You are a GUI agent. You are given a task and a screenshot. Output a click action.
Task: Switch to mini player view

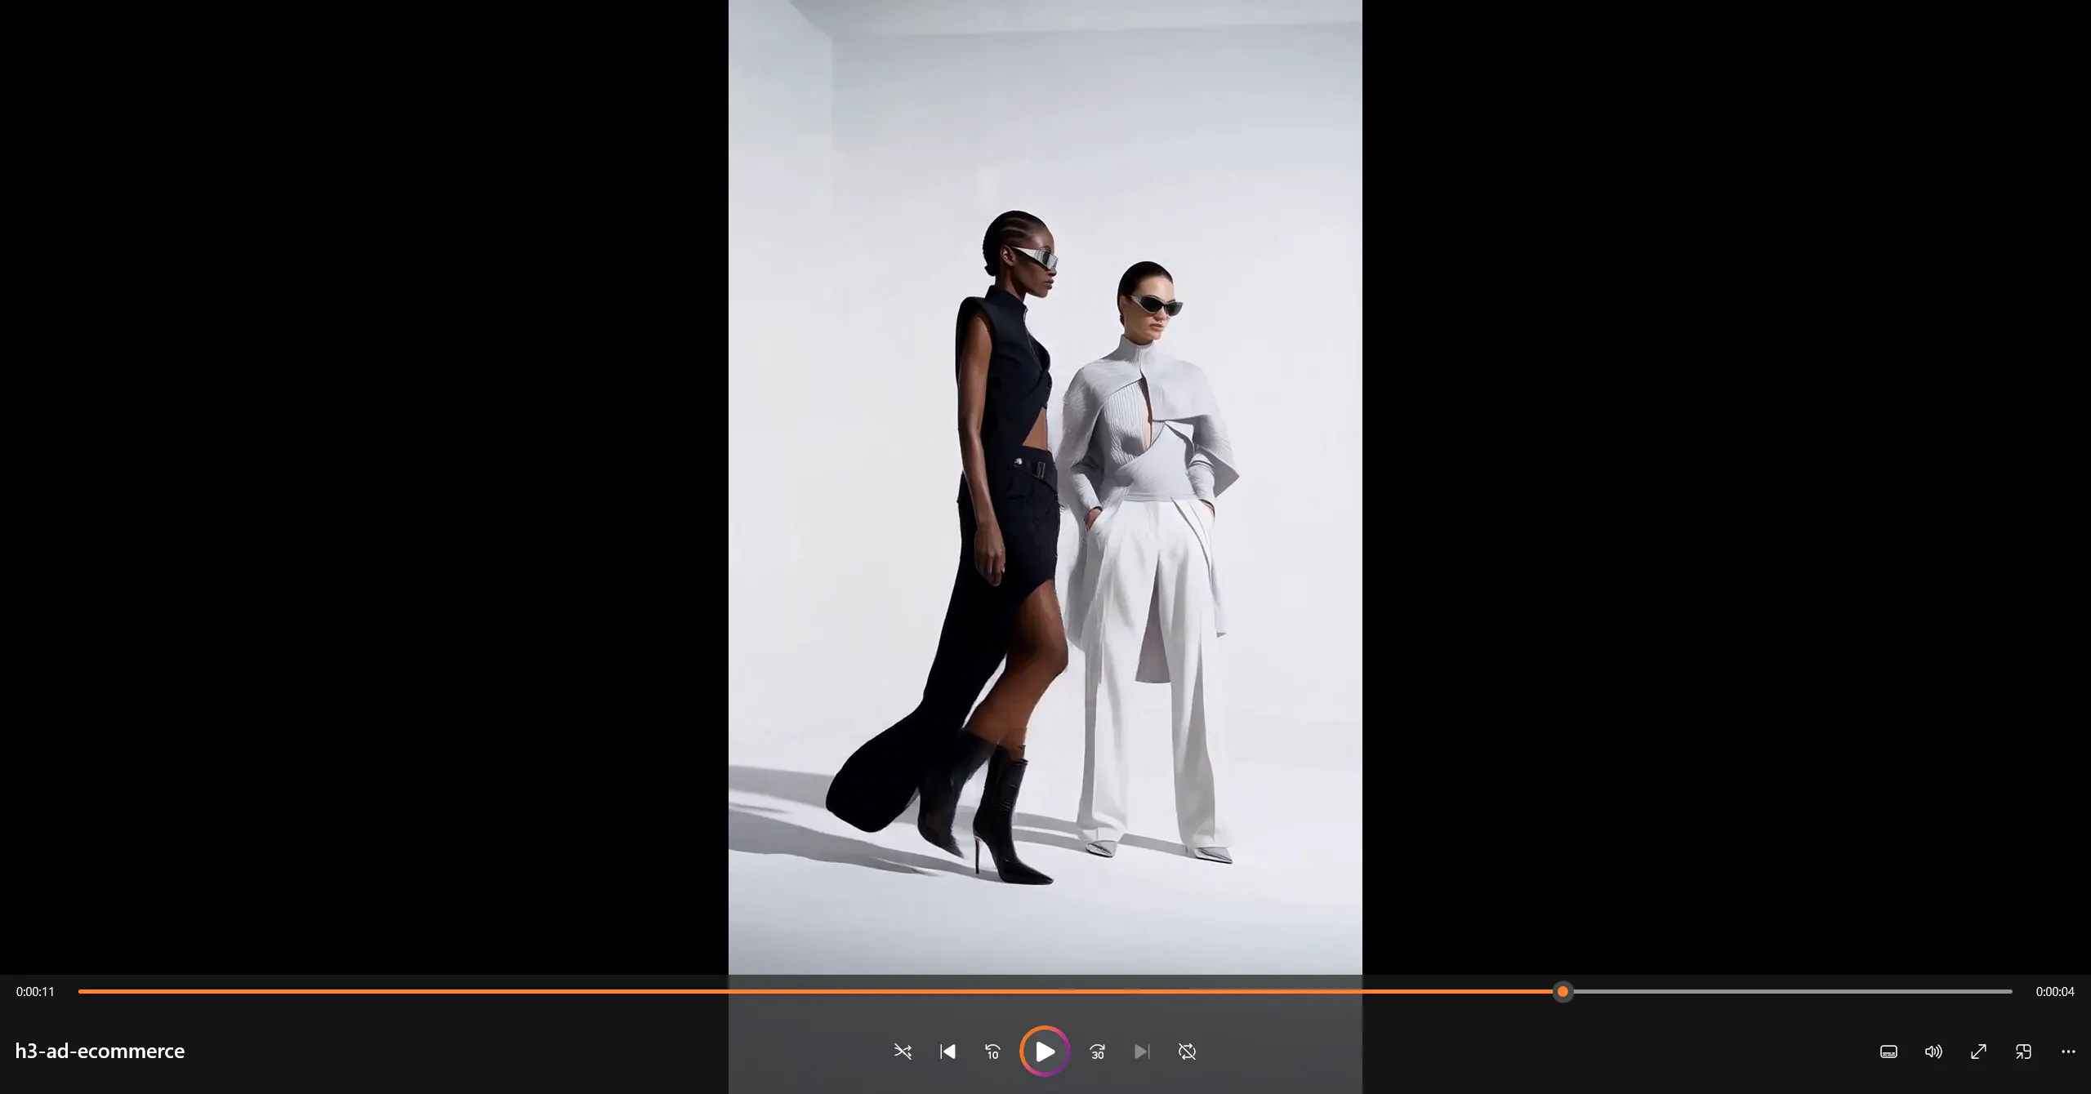(2023, 1052)
